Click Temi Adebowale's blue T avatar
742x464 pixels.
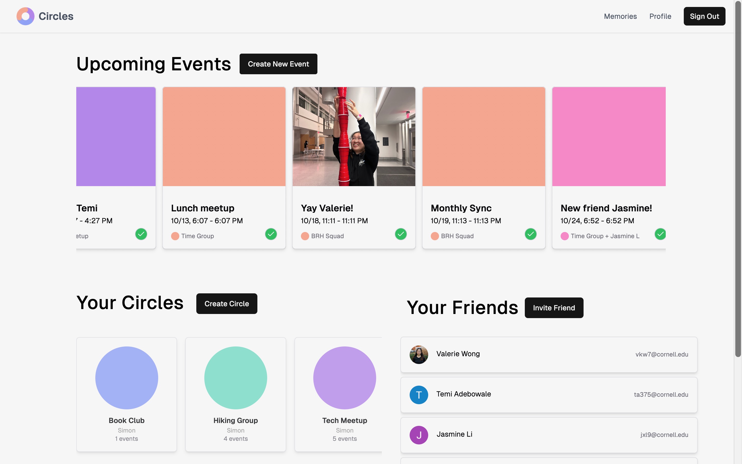[418, 395]
